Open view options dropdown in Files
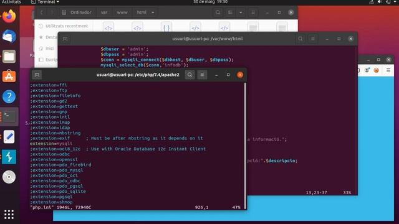 click(241, 12)
